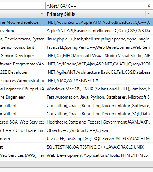This screenshot has width=153, height=172.
Task: Select the .NET,Agile,ANT,Architecture cell
Action: tap(98, 72)
